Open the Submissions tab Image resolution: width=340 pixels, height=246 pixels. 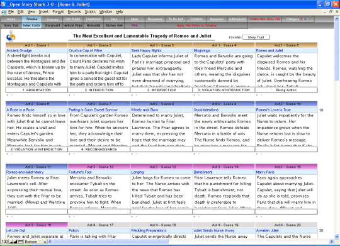(237, 19)
